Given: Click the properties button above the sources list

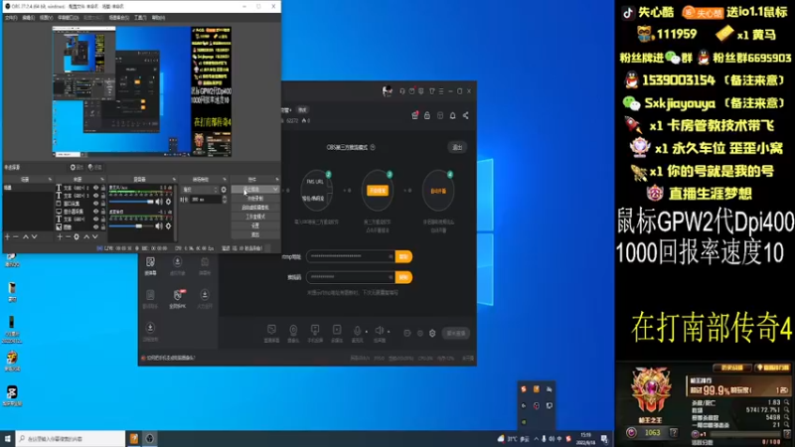Looking at the screenshot, I should (x=78, y=167).
